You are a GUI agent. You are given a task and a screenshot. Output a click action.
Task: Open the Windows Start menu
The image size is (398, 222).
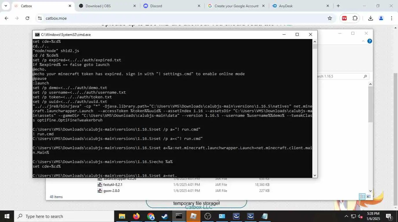7,216
